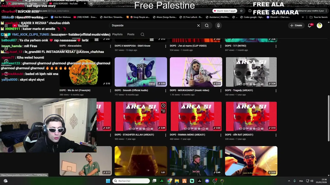330x185 pixels.
Task: Open options for DOPE - Abracadabra
Action: tap(110, 46)
